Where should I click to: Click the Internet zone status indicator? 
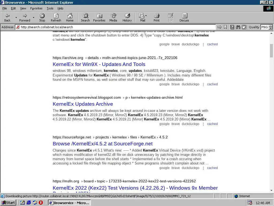[x=242, y=196]
